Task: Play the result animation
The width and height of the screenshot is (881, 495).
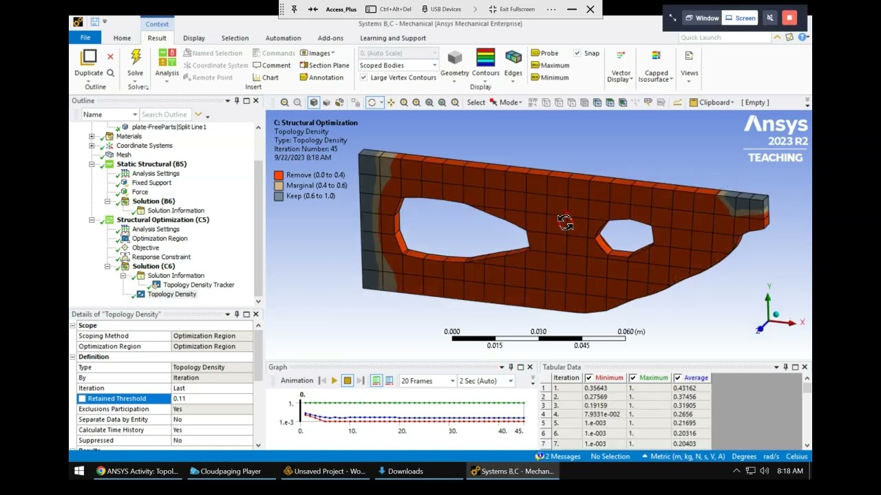Action: (335, 381)
